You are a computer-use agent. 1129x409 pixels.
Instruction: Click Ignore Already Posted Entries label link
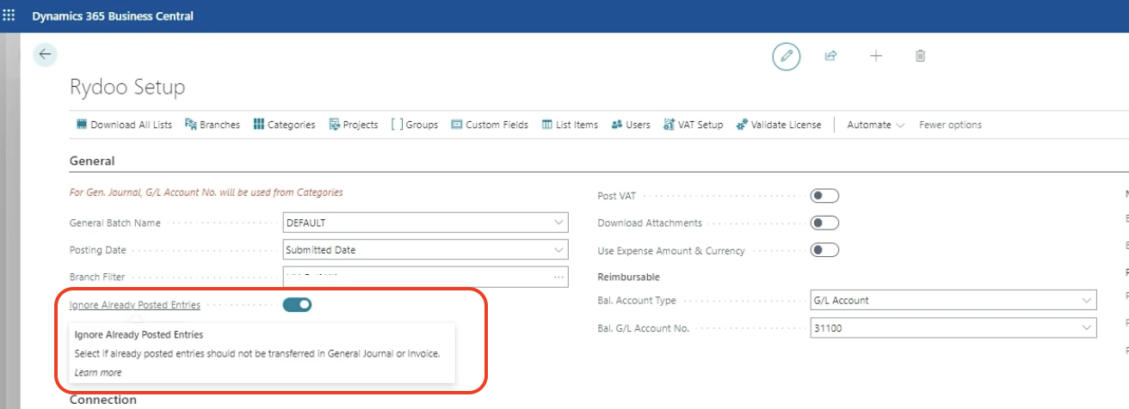(x=135, y=304)
